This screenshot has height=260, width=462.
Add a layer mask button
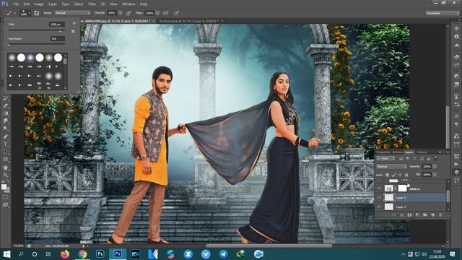(409, 215)
